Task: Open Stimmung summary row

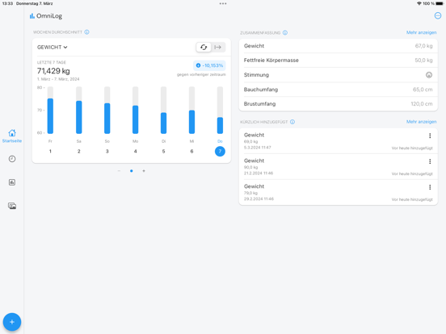Action: [x=339, y=75]
